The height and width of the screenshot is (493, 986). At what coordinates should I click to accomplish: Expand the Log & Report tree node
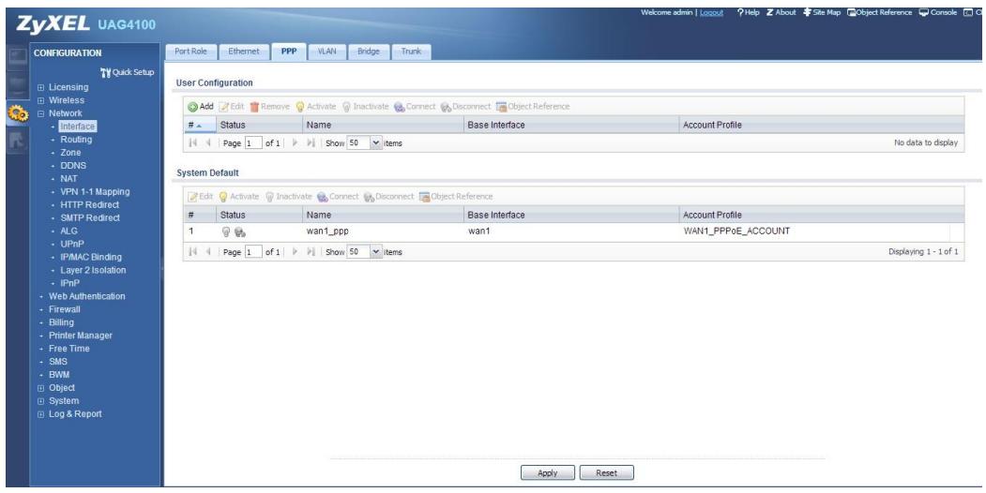[x=41, y=414]
